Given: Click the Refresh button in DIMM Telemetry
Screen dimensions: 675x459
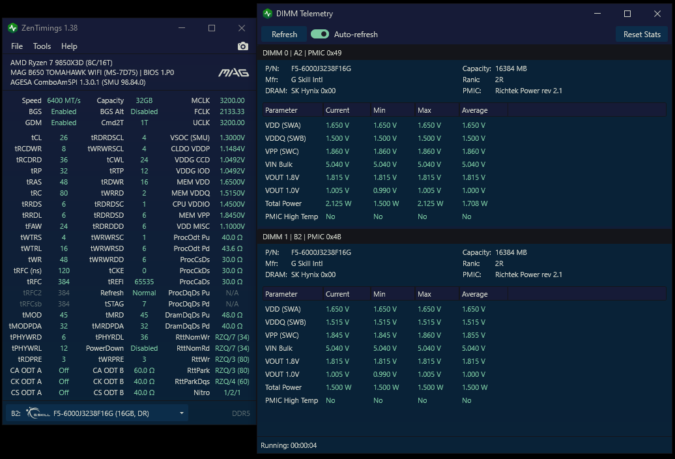Looking at the screenshot, I should click(x=284, y=35).
